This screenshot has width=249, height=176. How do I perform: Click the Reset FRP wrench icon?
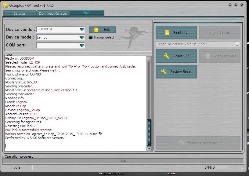167,56
